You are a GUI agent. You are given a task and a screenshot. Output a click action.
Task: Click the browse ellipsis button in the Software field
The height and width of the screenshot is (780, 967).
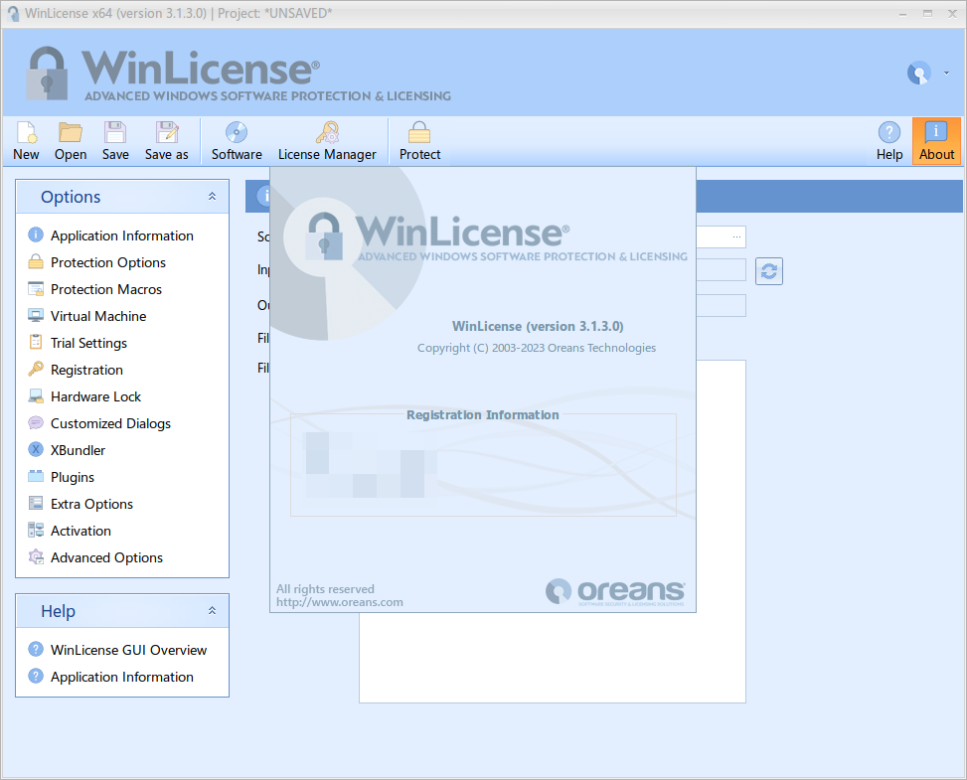[737, 236]
